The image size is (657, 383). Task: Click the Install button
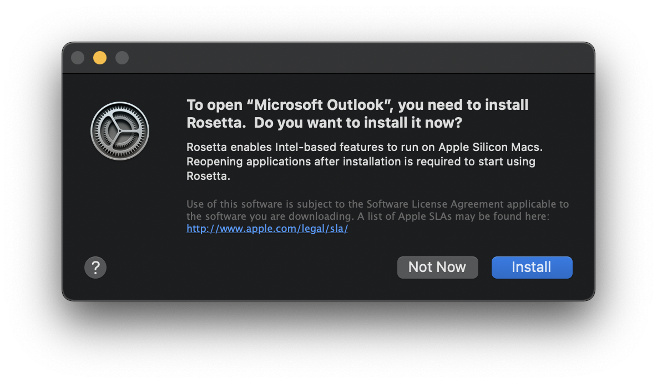coord(532,268)
